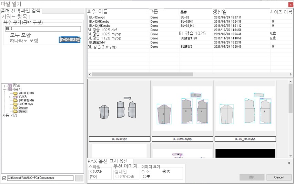Image resolution: width=294 pixels, height=184 pixels.
Task: Switch to the 폴더 선택 tab
Action: (10, 10)
